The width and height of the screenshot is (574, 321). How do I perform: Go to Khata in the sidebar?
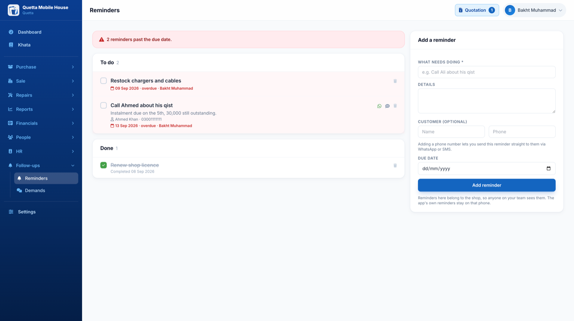click(x=41, y=45)
